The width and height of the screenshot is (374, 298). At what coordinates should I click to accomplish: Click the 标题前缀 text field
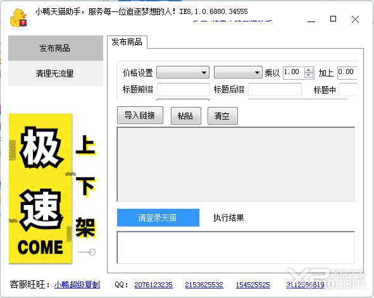click(x=183, y=89)
